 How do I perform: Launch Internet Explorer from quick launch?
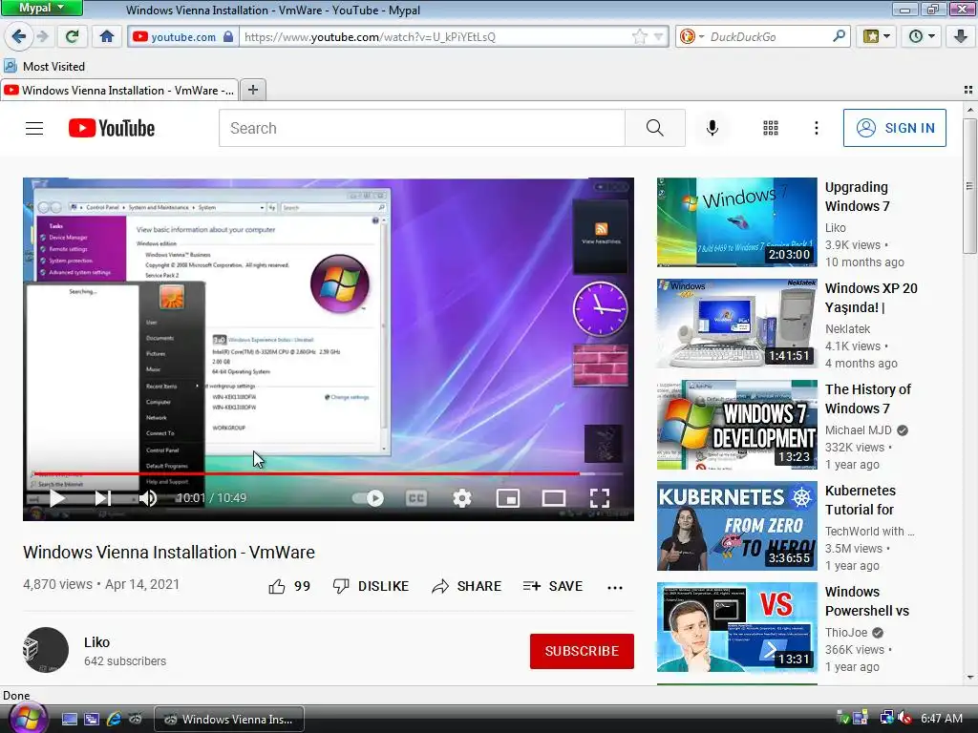114,719
